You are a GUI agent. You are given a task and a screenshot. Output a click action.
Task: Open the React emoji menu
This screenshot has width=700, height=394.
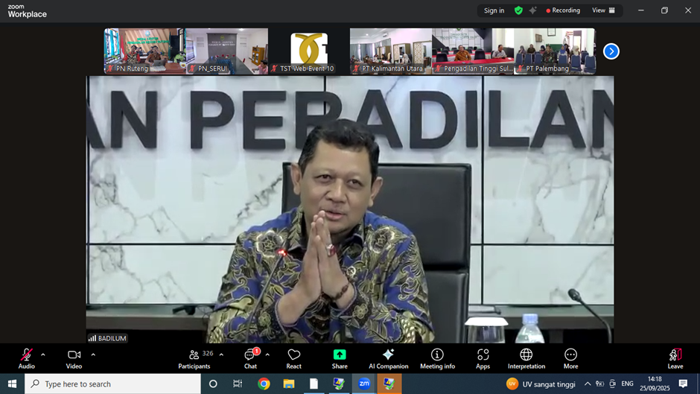[x=294, y=358]
